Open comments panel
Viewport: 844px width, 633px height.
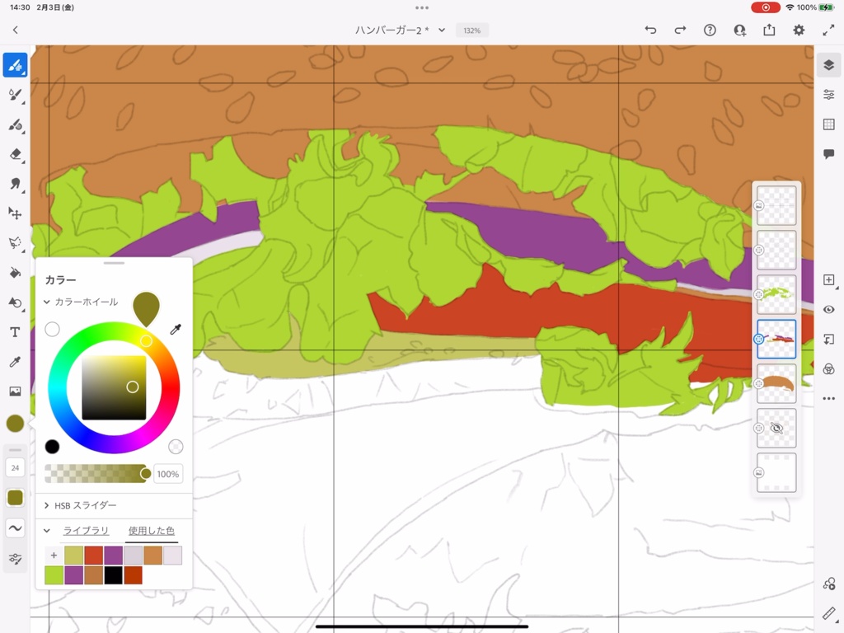click(x=829, y=154)
